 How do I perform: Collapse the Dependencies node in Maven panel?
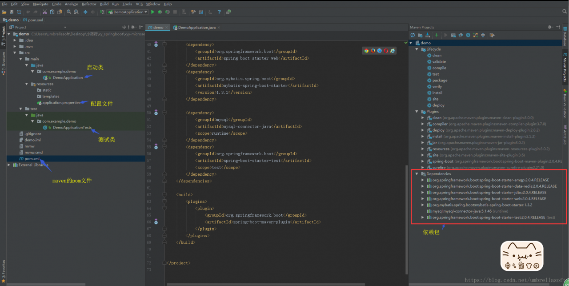click(417, 174)
